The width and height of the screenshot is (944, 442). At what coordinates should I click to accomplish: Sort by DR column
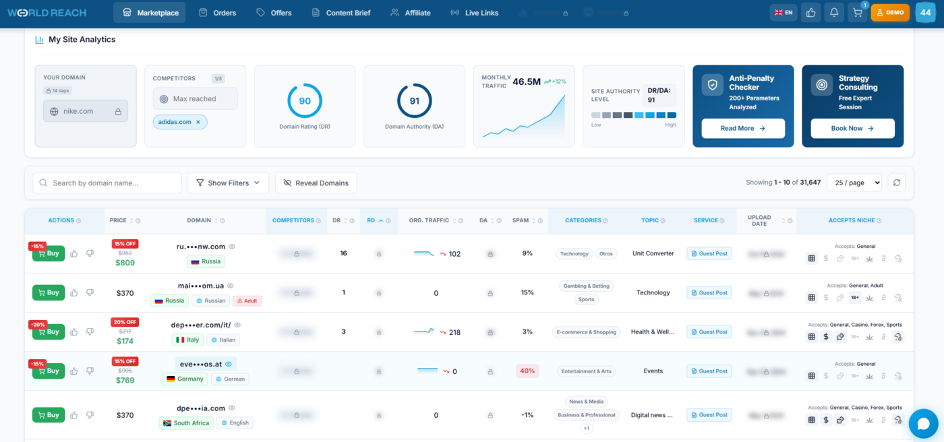(x=345, y=221)
